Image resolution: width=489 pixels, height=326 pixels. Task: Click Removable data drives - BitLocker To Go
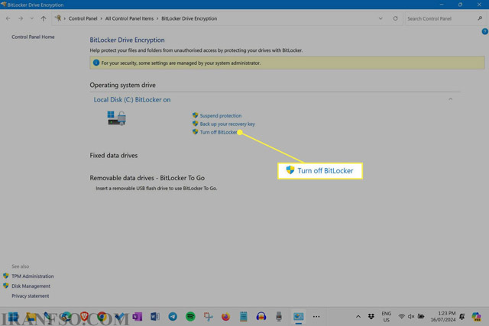tap(147, 178)
